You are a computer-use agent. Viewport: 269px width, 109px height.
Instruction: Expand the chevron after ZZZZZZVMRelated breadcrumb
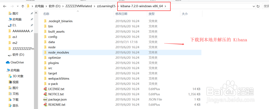[x=94, y=6]
